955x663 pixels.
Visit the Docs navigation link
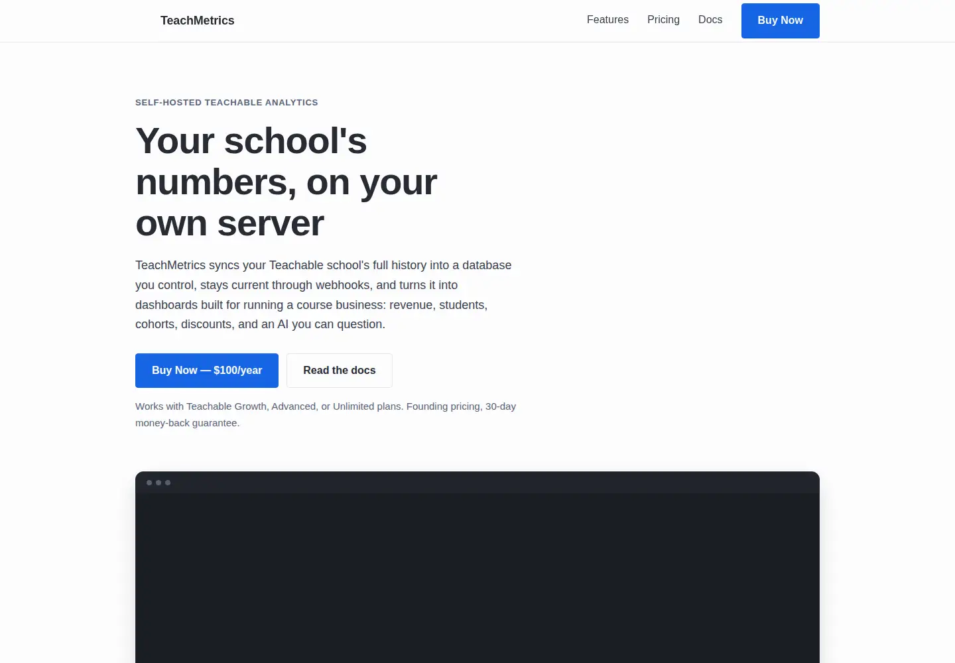(x=710, y=20)
